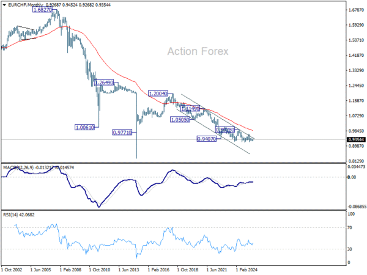This screenshot has width=367, height=275.
Task: Select the 1.20040 price label
Action: tap(158, 94)
